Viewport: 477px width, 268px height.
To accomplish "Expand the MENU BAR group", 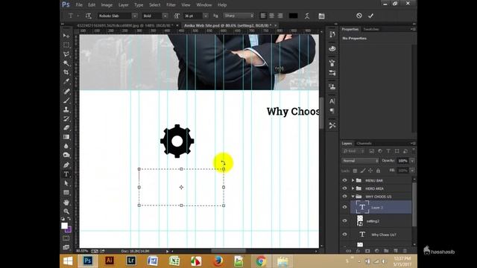I will coord(353,180).
